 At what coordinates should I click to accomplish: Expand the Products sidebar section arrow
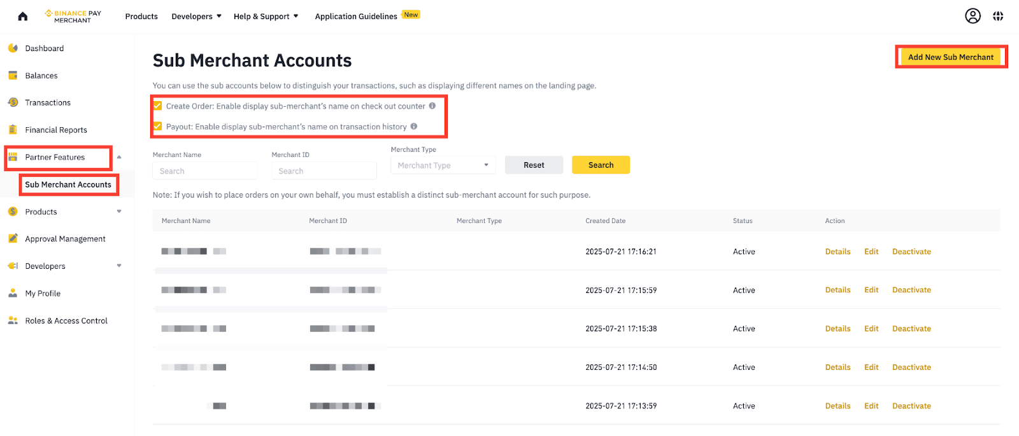(x=119, y=212)
